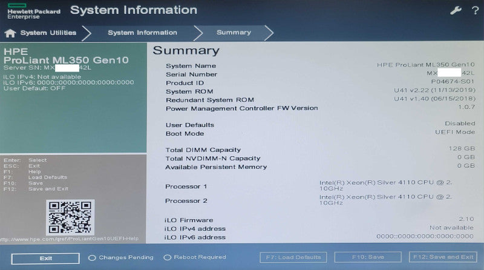Screen dimensions: 484x270
Task: Select the Processor 1 label
Action: point(186,186)
